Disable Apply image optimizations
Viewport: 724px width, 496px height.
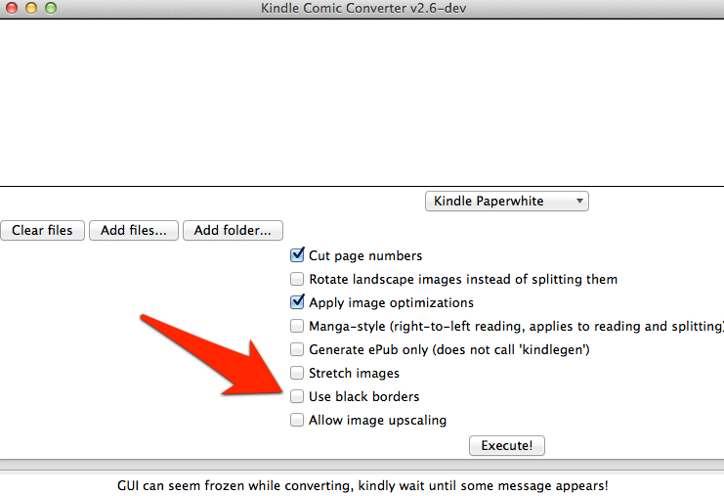(x=297, y=302)
